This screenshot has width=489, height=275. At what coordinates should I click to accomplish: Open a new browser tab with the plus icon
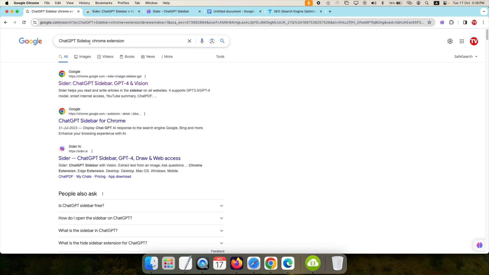coord(330,11)
